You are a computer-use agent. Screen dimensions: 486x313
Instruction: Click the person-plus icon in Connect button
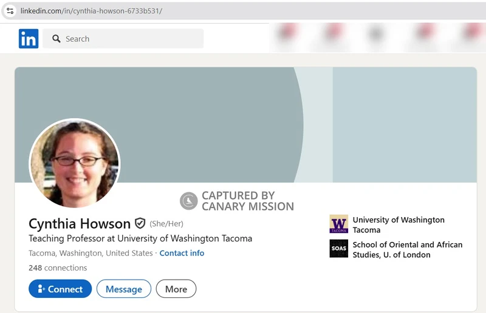pyautogui.click(x=41, y=289)
